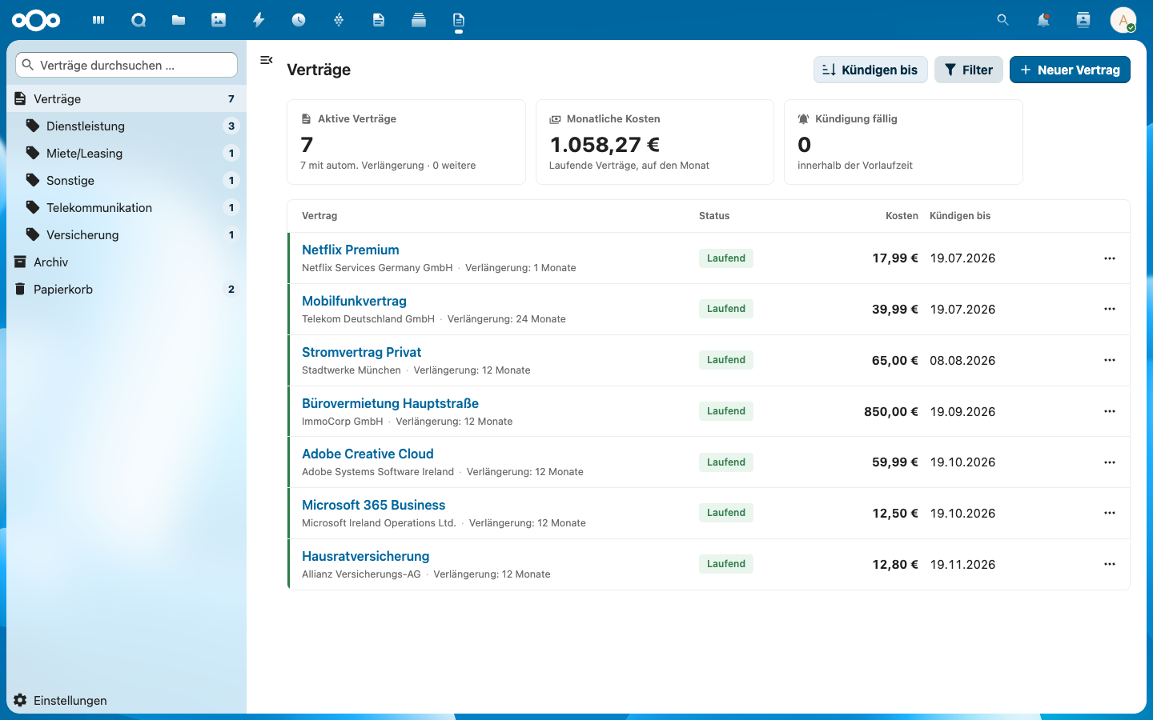Click the 08.08.2026 cancellation date
This screenshot has height=720, width=1153.
click(x=962, y=361)
